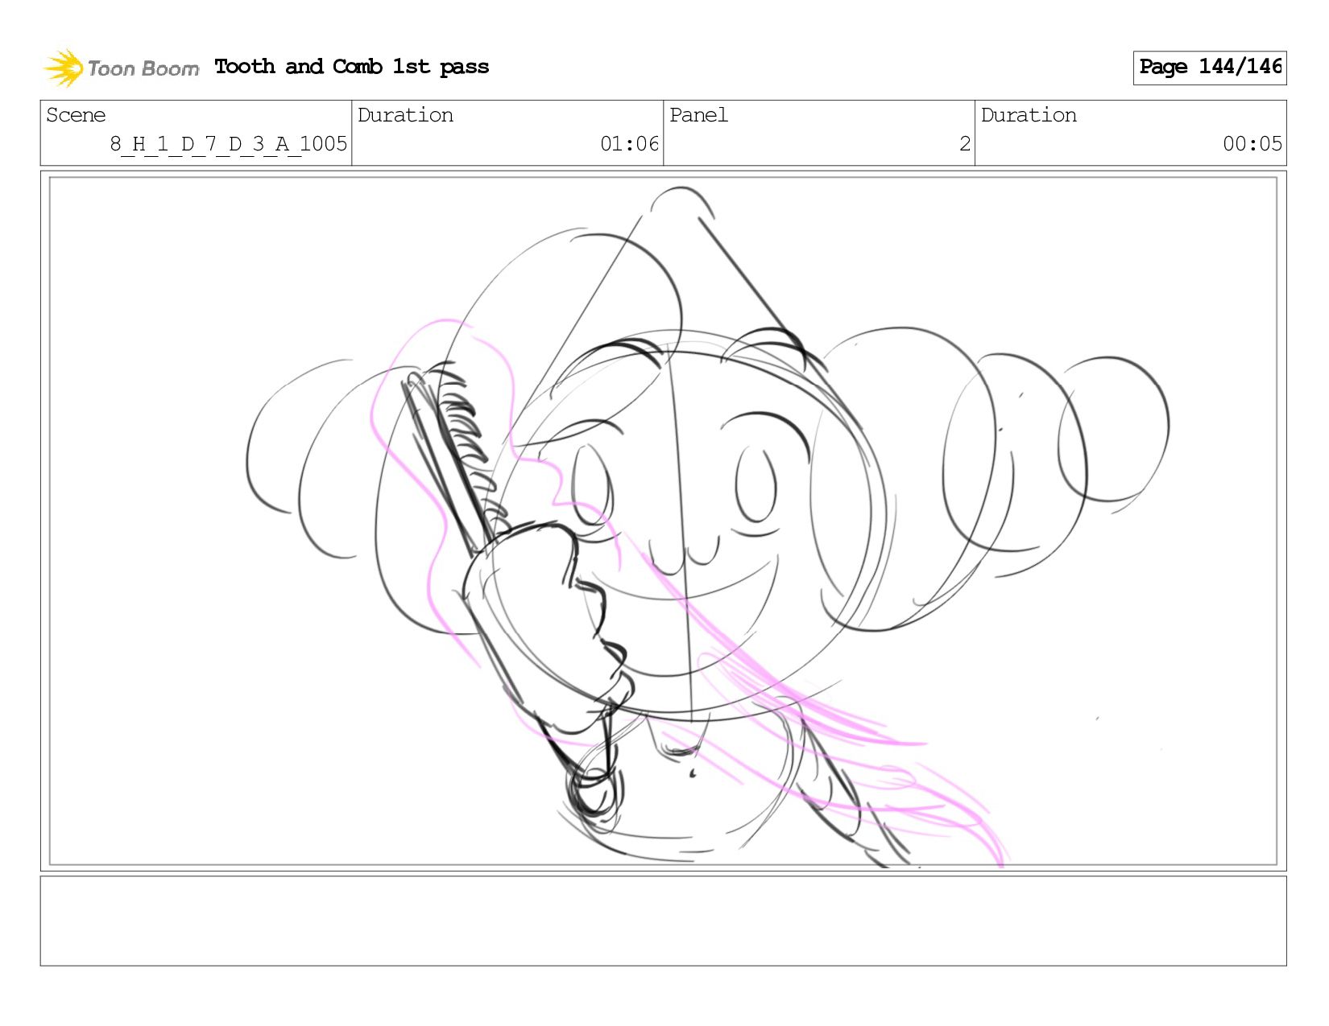Viewport: 1329px width, 1026px height.
Task: Click the empty notes box below the panel
Action: pos(664,921)
